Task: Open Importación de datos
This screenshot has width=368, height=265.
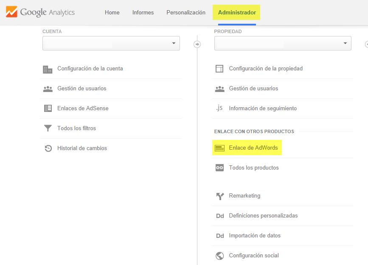Action: pos(255,236)
